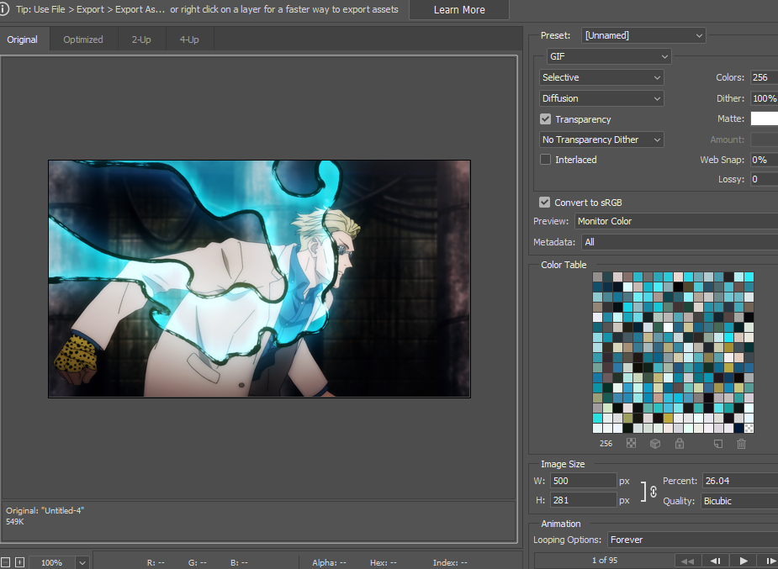Click the zoom in button in status bar
The height and width of the screenshot is (569, 778).
19,562
